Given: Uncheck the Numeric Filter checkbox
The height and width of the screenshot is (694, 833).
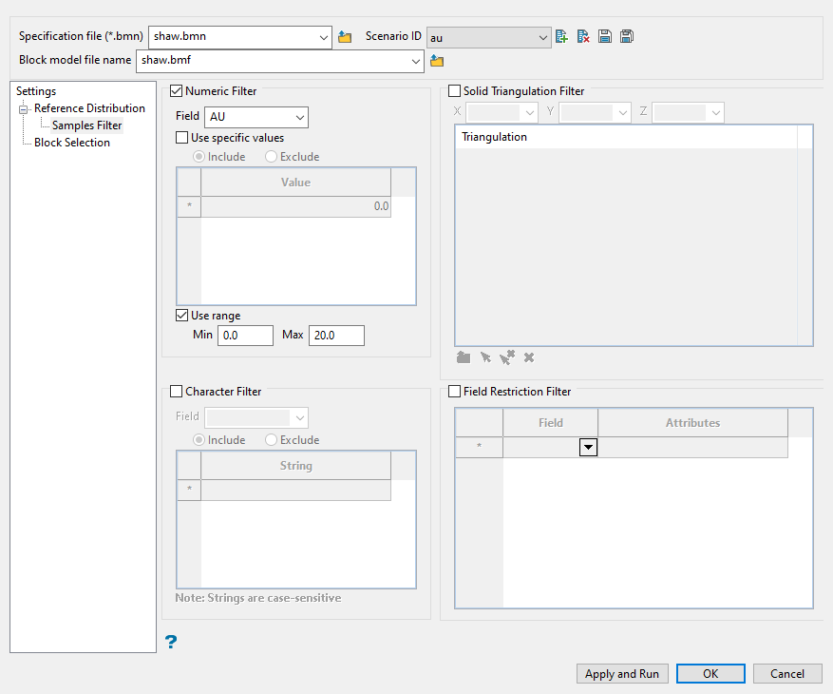Looking at the screenshot, I should [177, 91].
